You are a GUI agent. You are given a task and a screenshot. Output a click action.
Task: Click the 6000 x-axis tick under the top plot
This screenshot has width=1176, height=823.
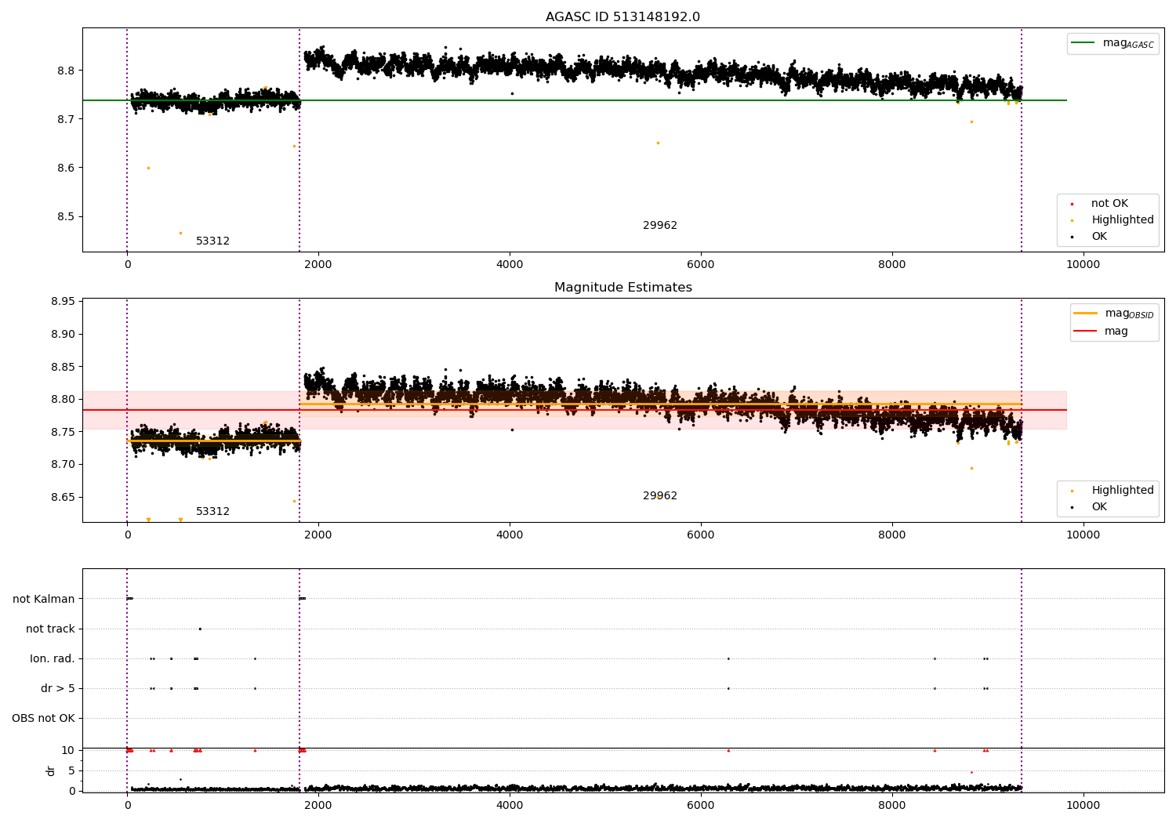tap(701, 265)
